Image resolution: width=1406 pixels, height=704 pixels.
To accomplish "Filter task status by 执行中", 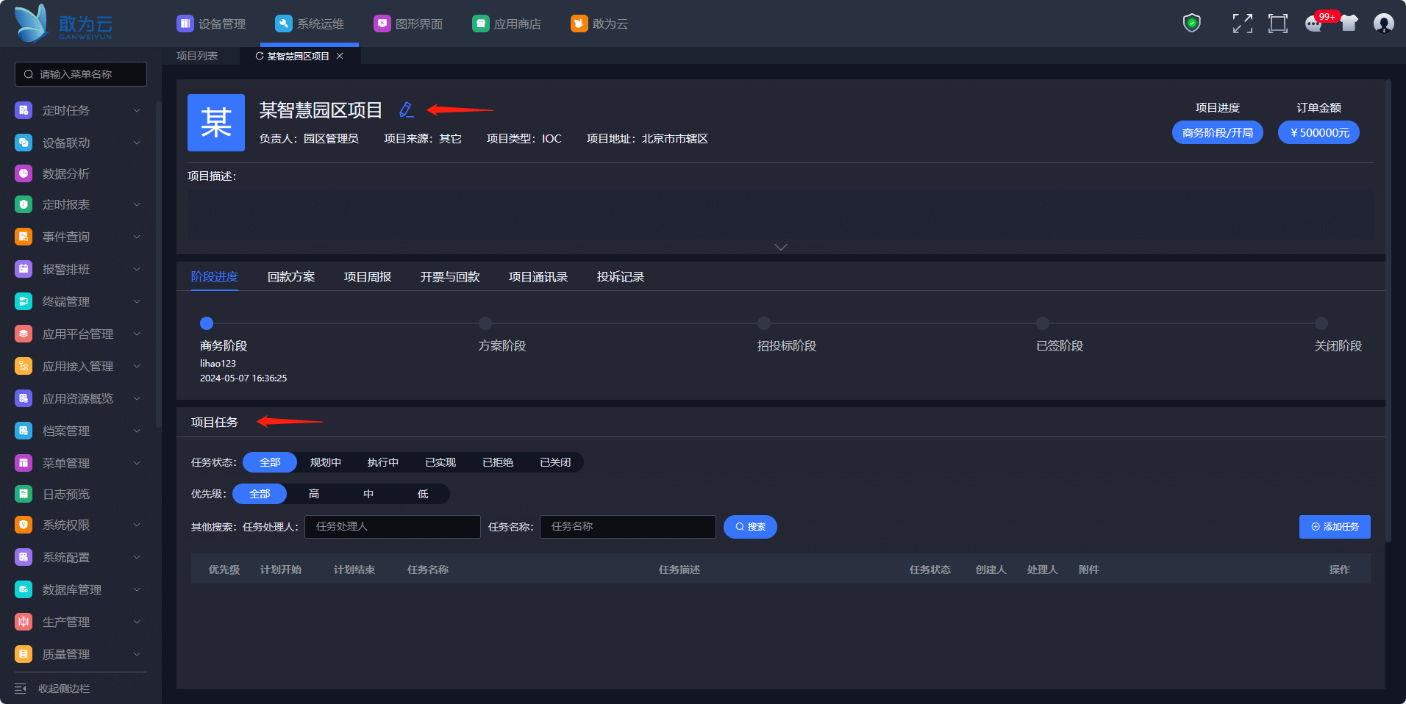I will point(382,462).
